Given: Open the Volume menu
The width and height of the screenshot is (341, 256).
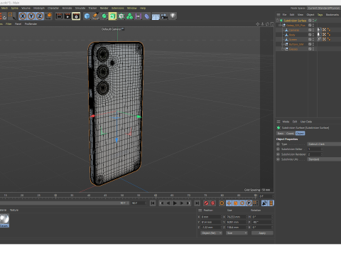Looking at the screenshot, I should [26, 8].
